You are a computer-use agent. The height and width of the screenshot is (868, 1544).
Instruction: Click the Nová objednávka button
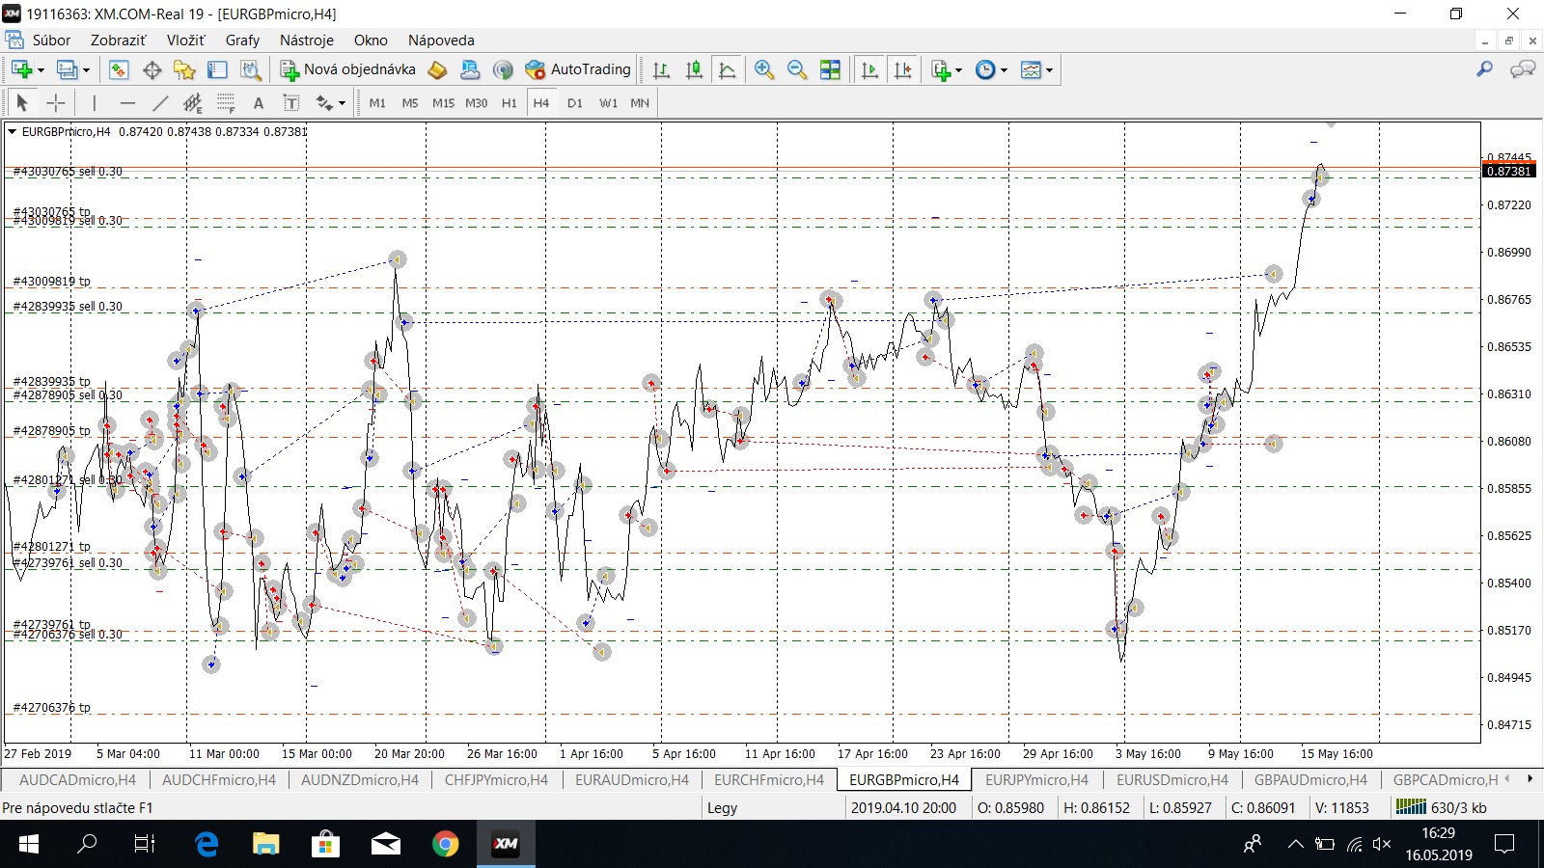point(348,69)
